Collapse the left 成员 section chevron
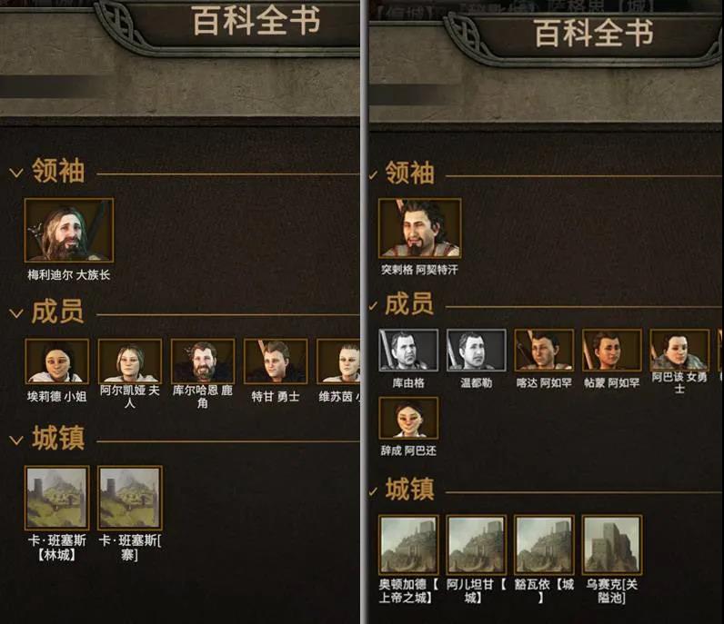The width and height of the screenshot is (724, 624). tap(16, 313)
